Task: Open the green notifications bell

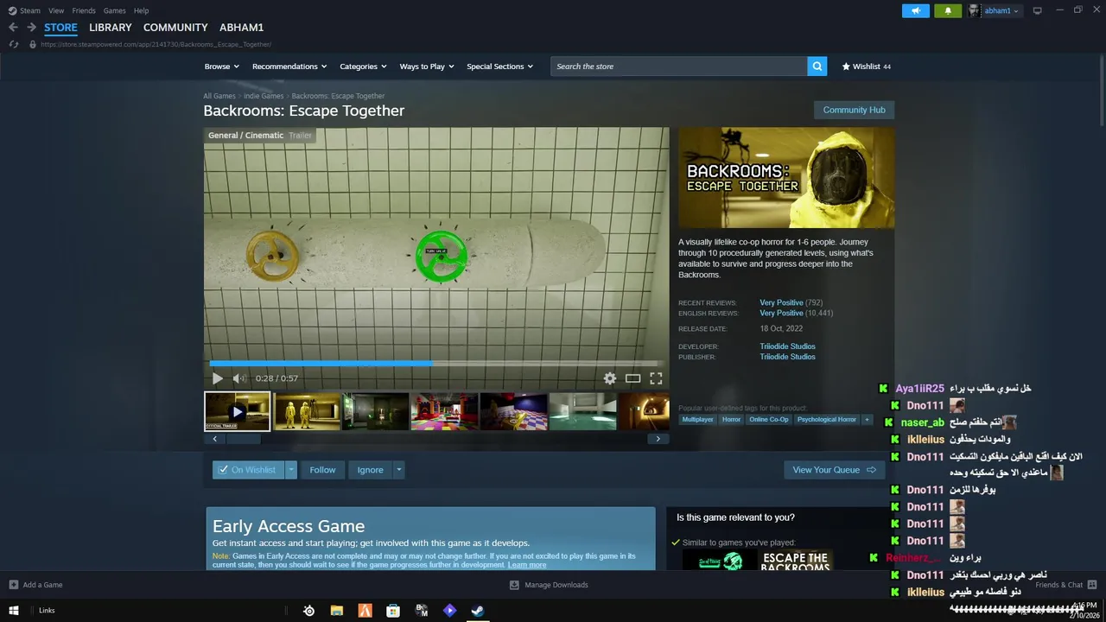Action: click(x=948, y=10)
